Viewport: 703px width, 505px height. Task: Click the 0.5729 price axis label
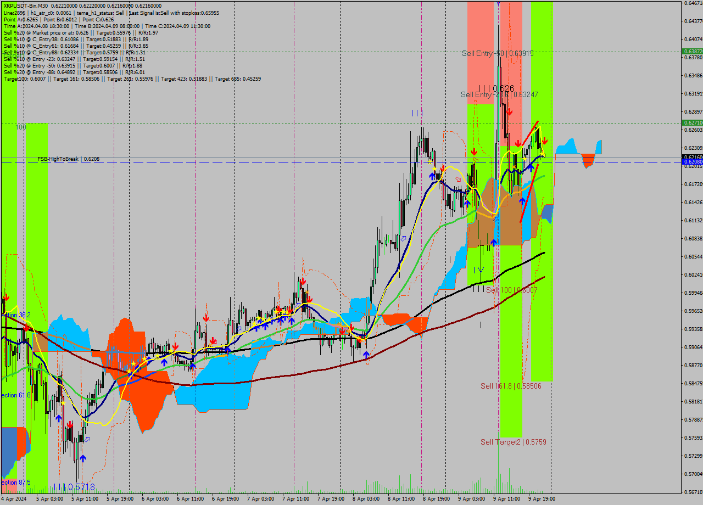693,456
